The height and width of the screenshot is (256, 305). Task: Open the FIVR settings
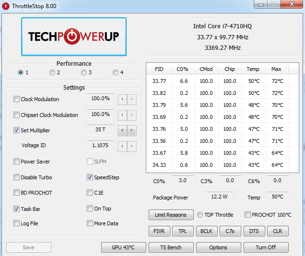(159, 231)
